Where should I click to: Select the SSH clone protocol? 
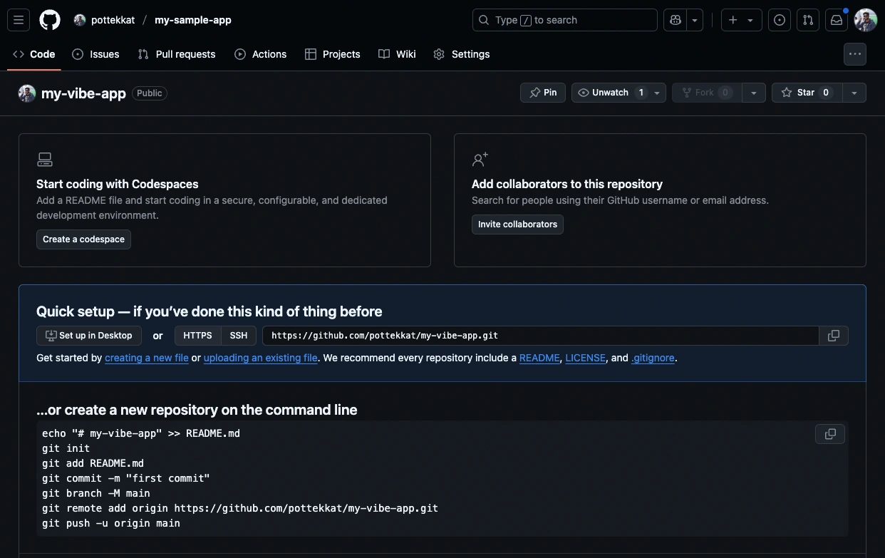[x=239, y=336]
